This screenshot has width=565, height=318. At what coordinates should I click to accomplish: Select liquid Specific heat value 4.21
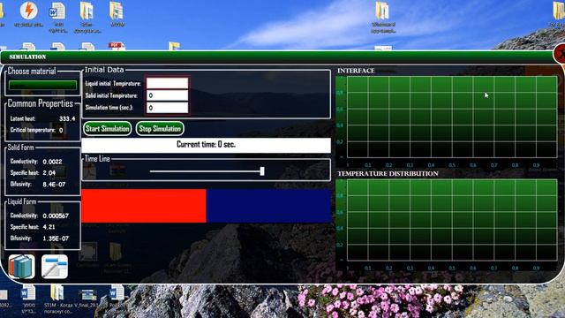point(49,227)
